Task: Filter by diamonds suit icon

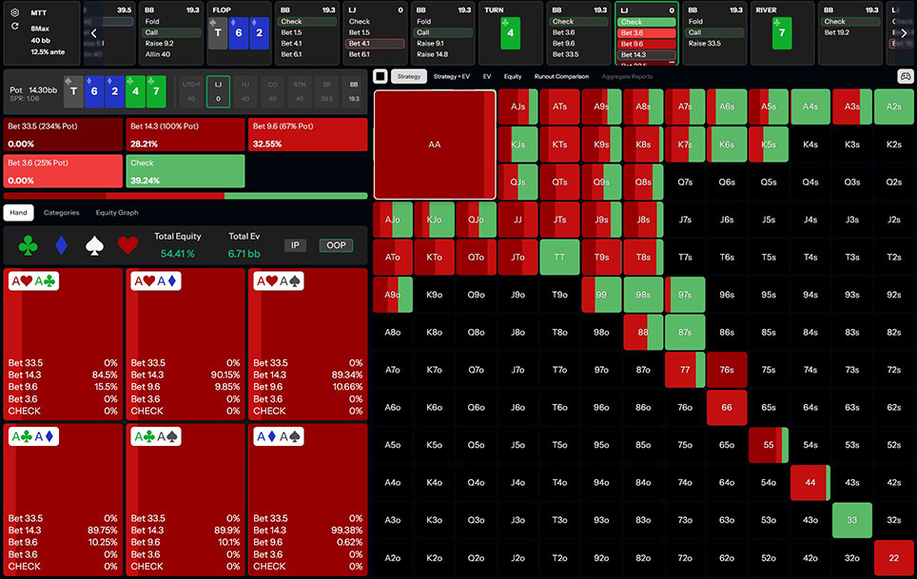Action: click(61, 246)
